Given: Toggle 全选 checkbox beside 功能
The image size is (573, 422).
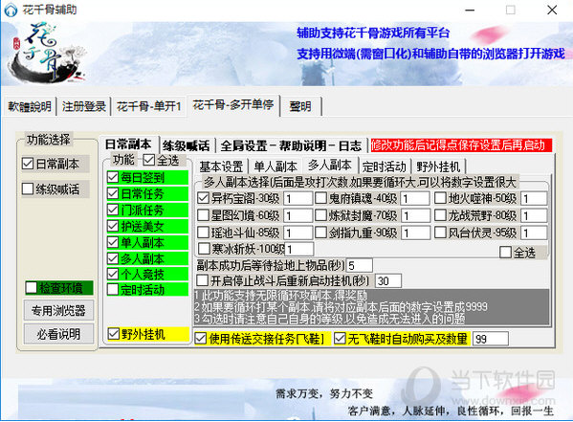Looking at the screenshot, I should point(148,160).
